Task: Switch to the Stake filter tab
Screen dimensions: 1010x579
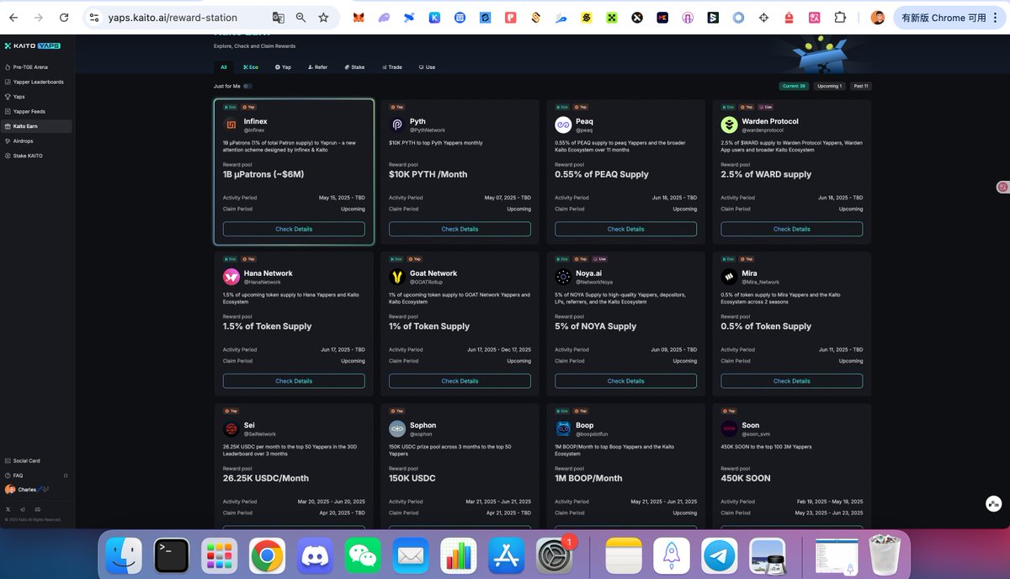Action: [x=354, y=66]
